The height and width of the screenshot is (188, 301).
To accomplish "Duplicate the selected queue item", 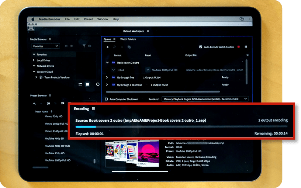I will pyautogui.click(x=129, y=47).
